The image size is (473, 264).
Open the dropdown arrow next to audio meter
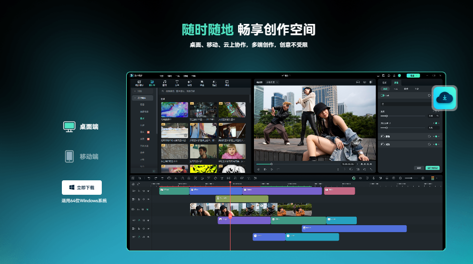point(437,178)
